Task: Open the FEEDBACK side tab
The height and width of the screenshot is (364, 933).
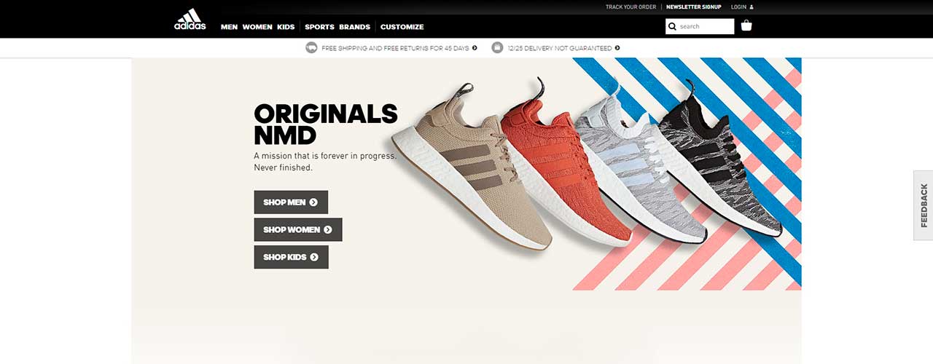Action: point(924,205)
